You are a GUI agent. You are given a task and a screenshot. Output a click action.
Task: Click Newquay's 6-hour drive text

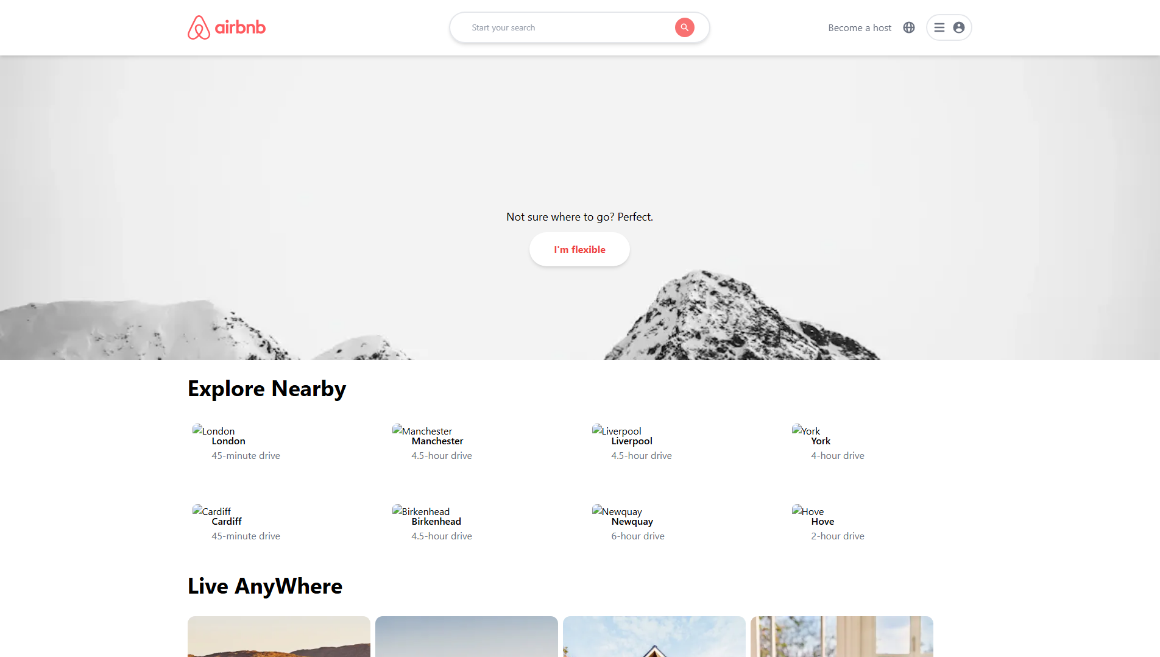point(638,536)
